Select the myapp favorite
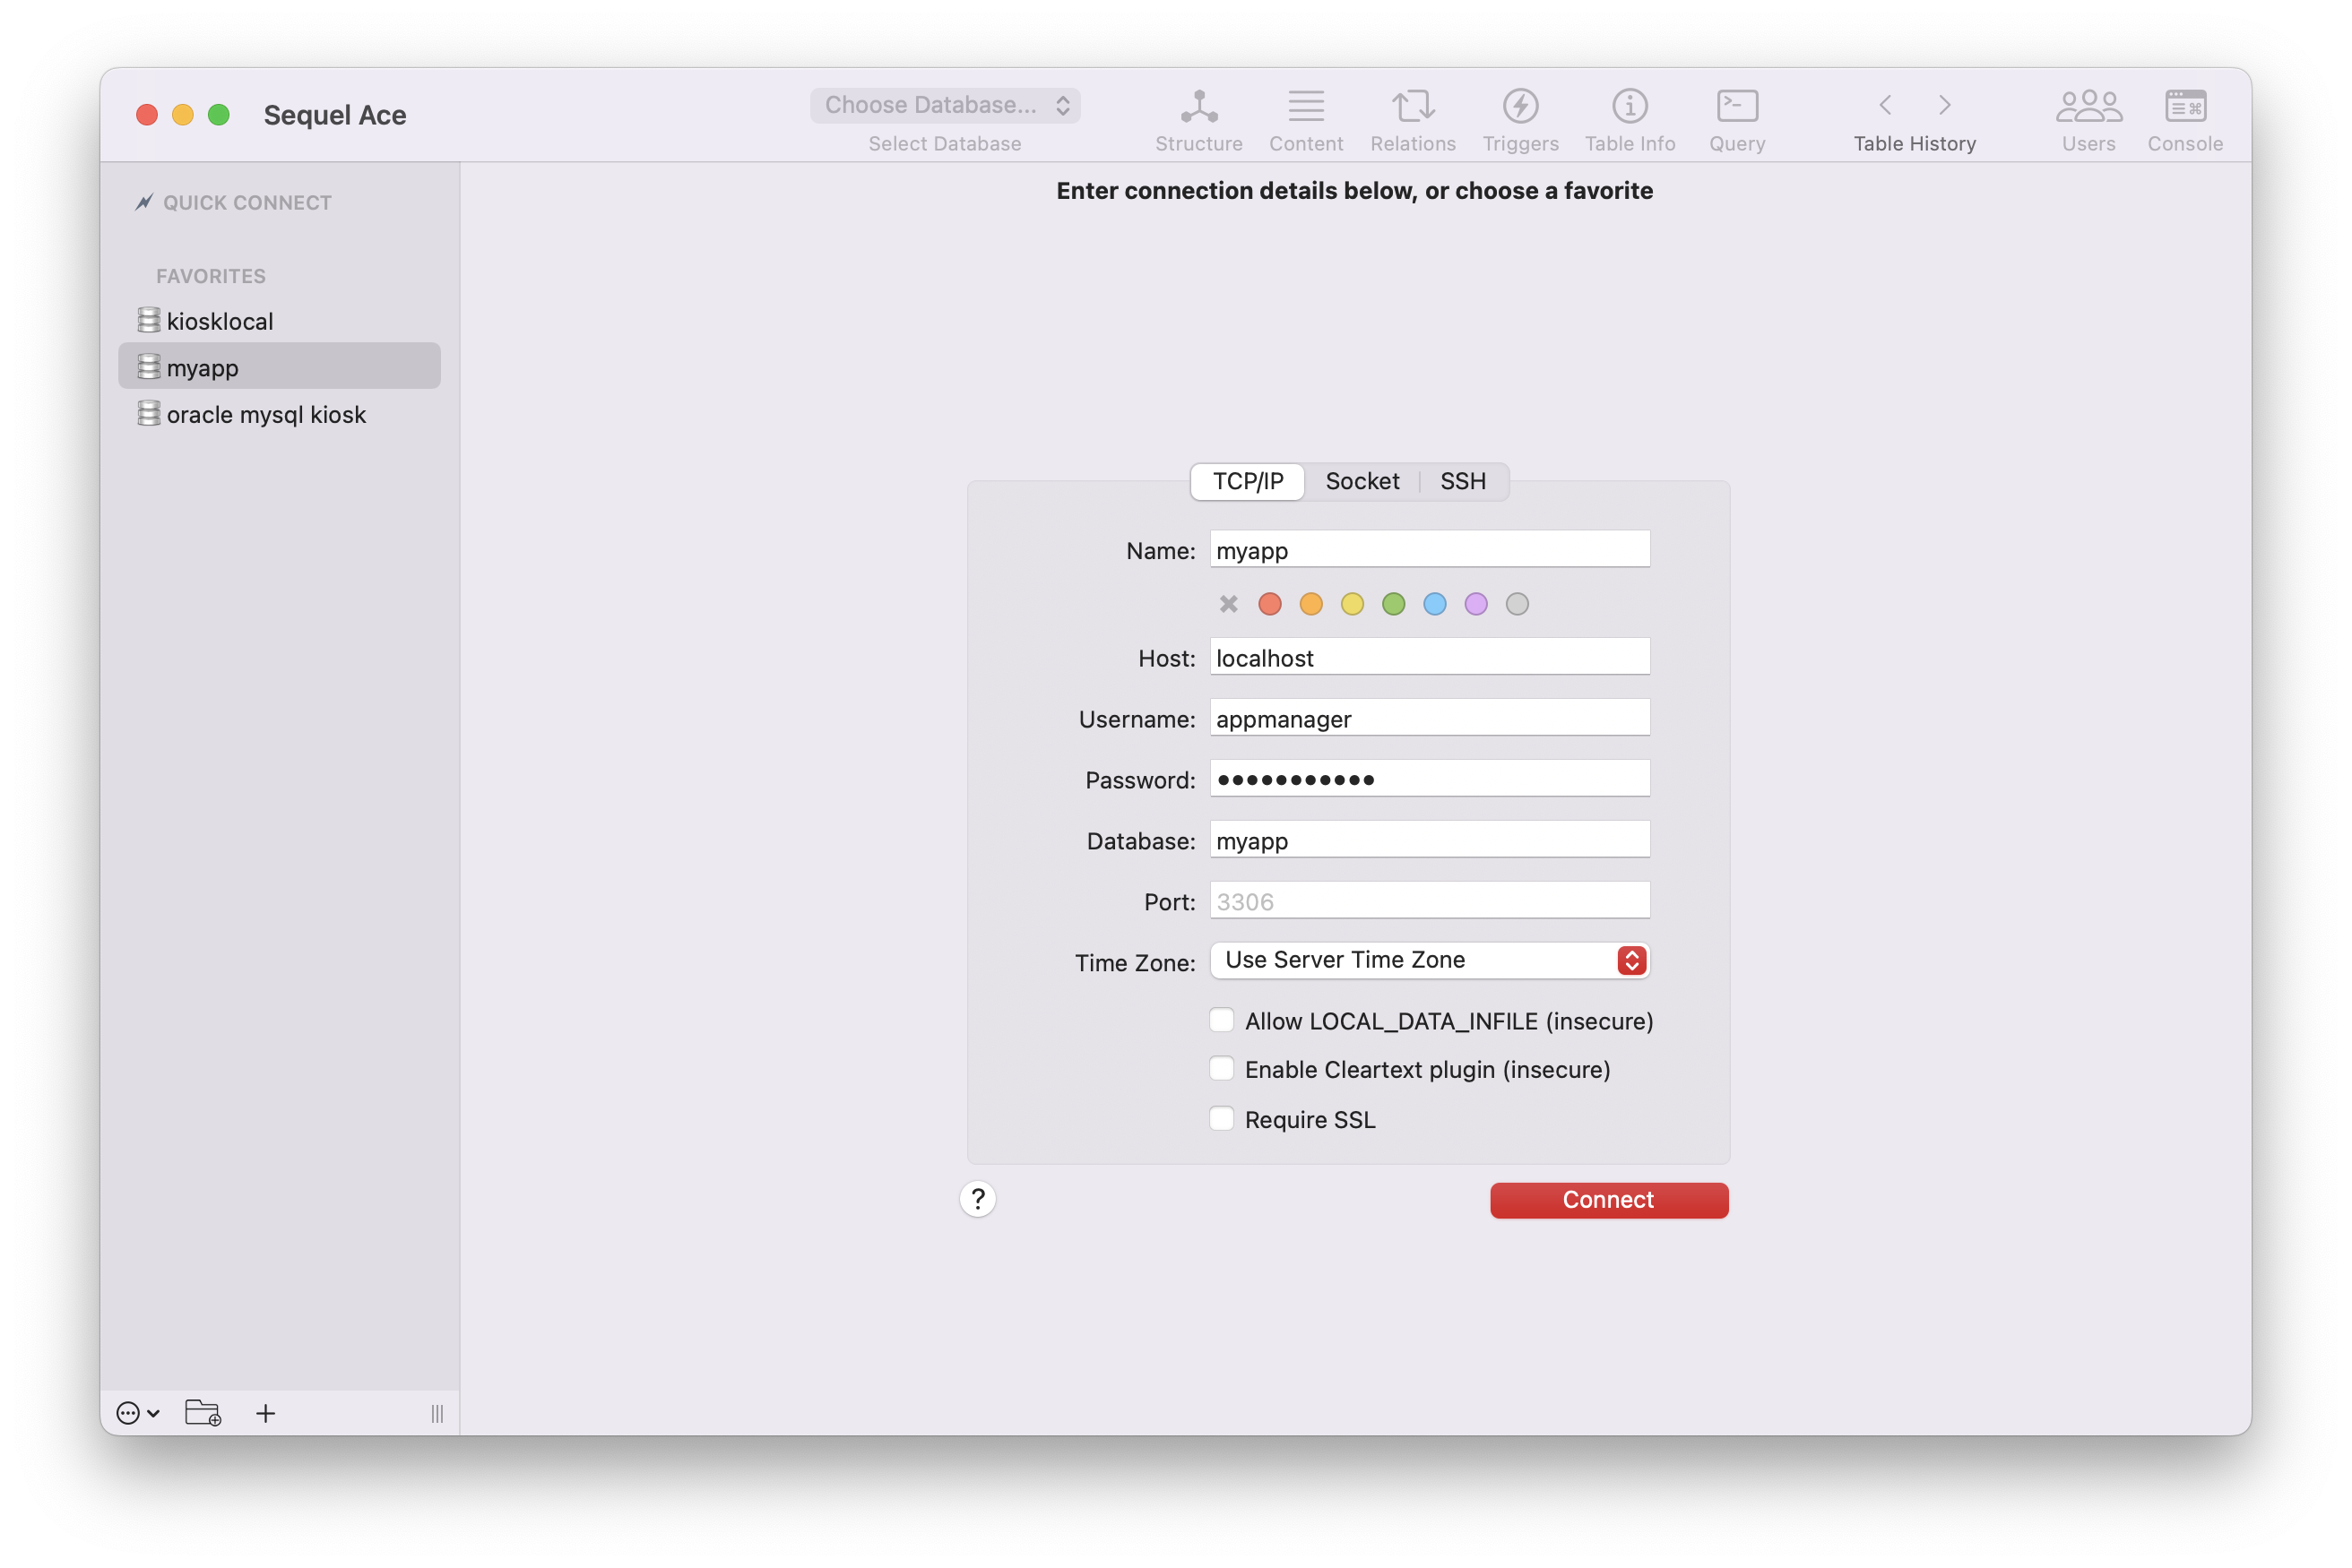This screenshot has height=1568, width=2352. [279, 366]
